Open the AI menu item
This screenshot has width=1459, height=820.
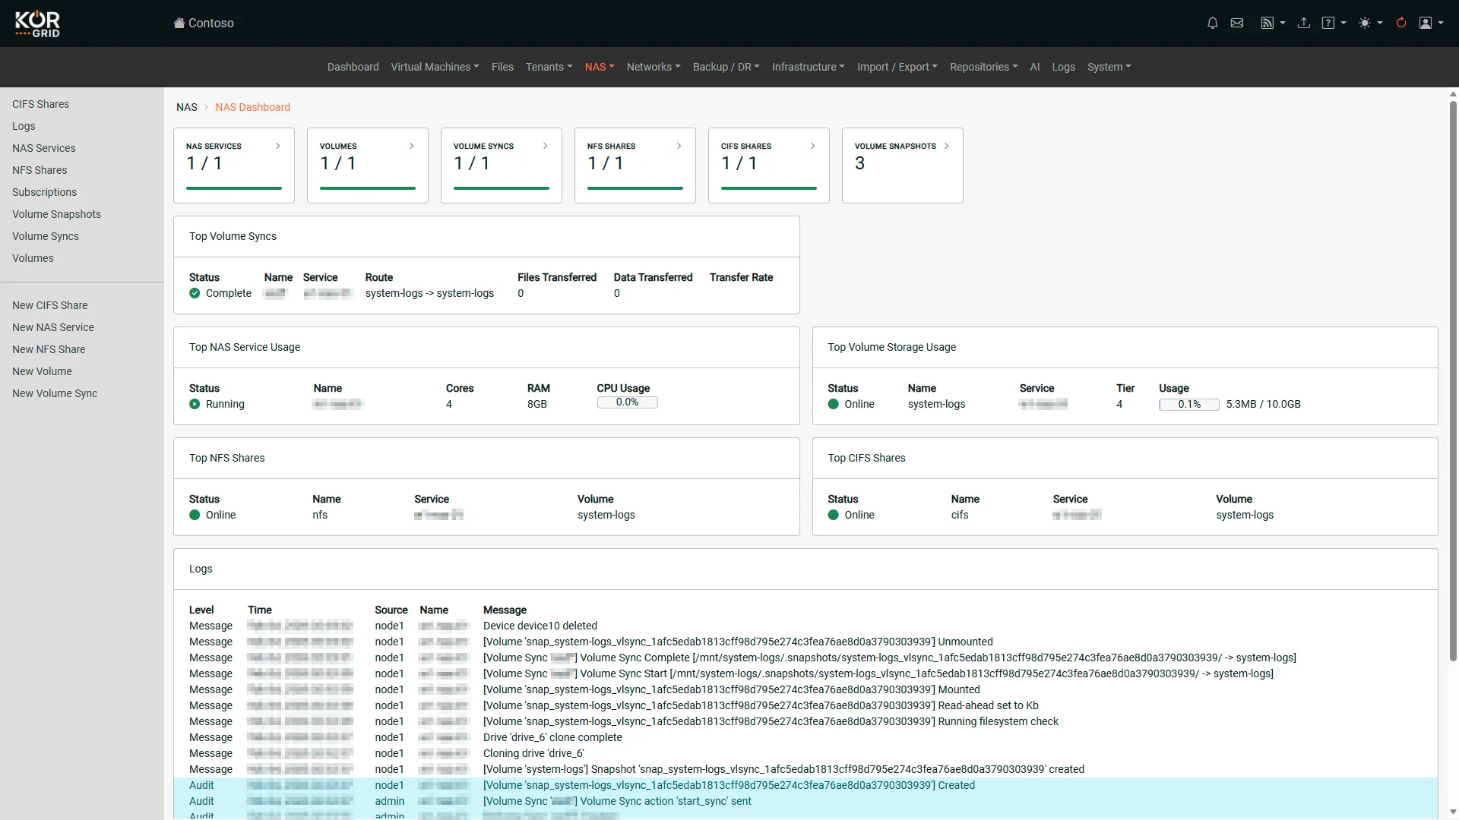1034,67
